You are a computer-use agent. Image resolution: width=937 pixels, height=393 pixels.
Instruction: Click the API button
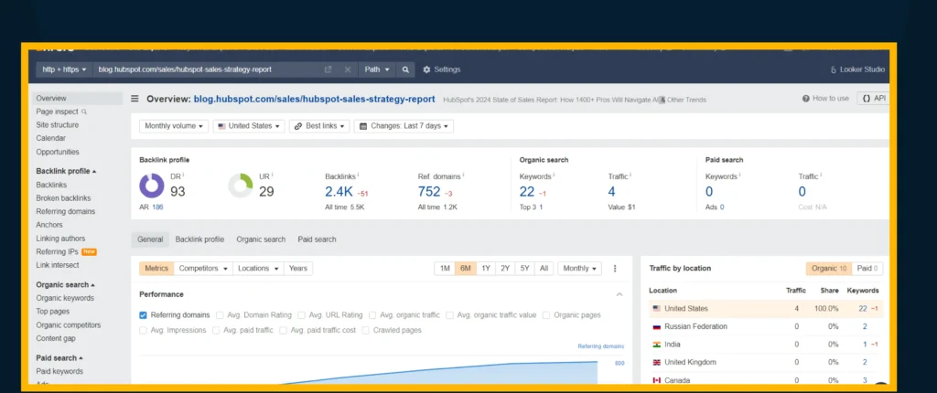point(873,99)
